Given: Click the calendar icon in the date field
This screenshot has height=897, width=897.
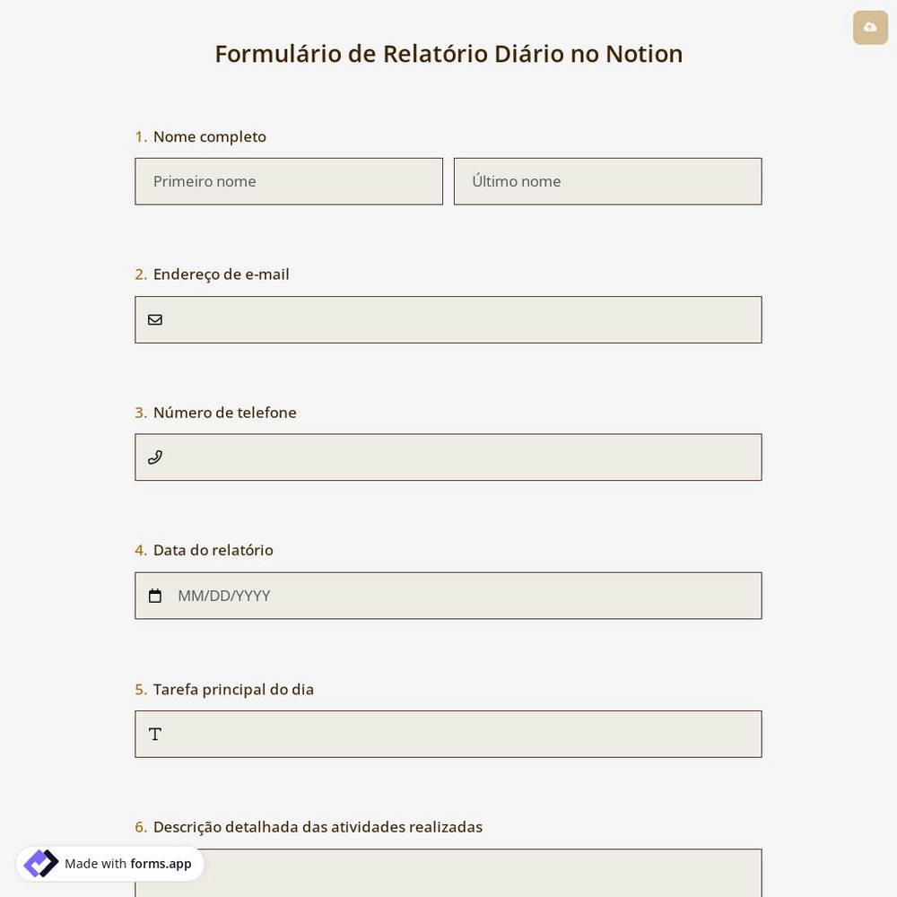Looking at the screenshot, I should coord(155,595).
